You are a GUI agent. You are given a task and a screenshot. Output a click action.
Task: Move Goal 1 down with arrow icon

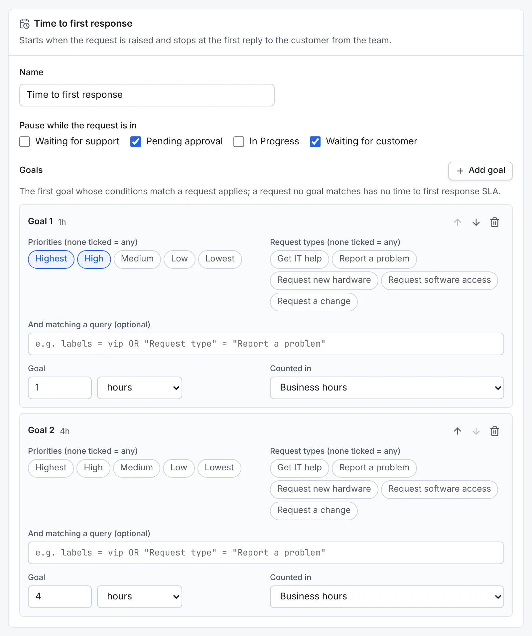coord(476,222)
